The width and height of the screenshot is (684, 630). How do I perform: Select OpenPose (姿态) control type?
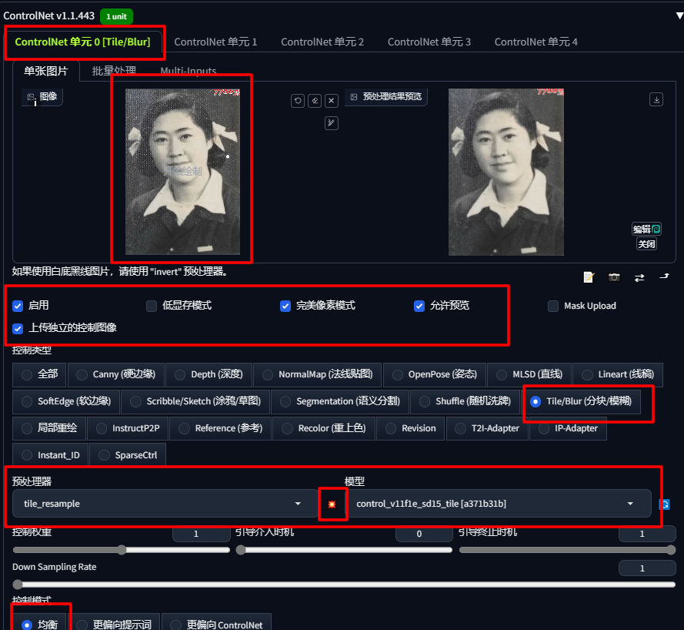[435, 374]
